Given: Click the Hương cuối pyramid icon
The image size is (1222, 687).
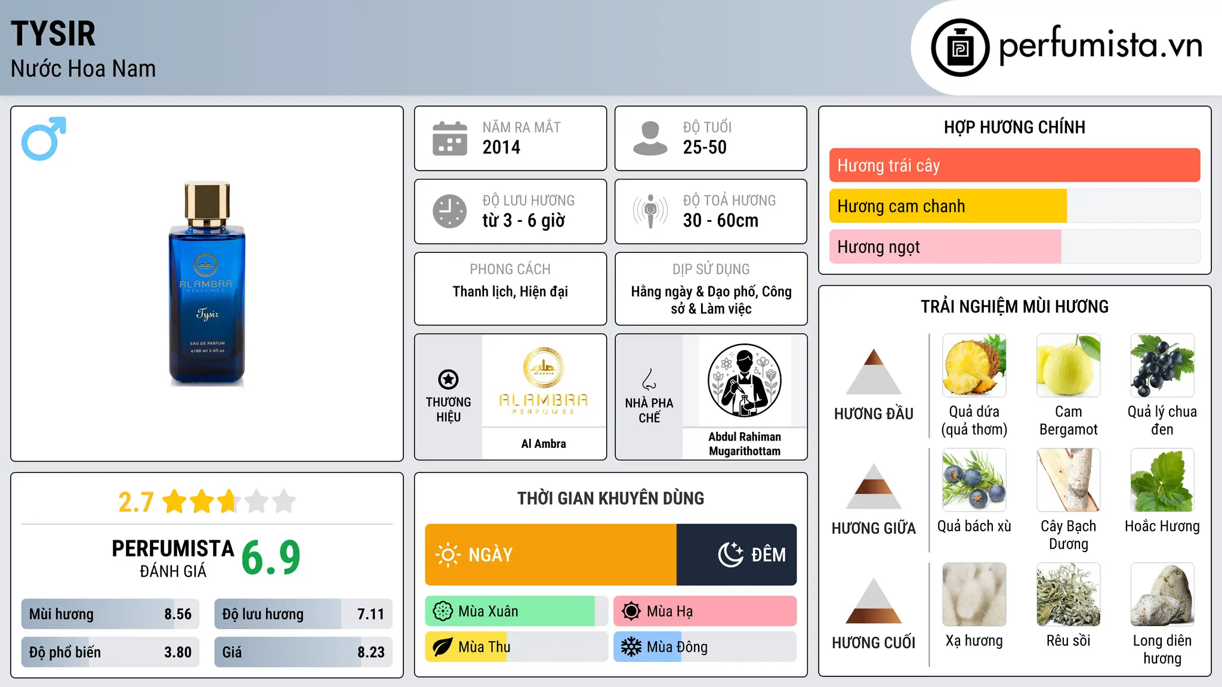Looking at the screenshot, I should (874, 601).
